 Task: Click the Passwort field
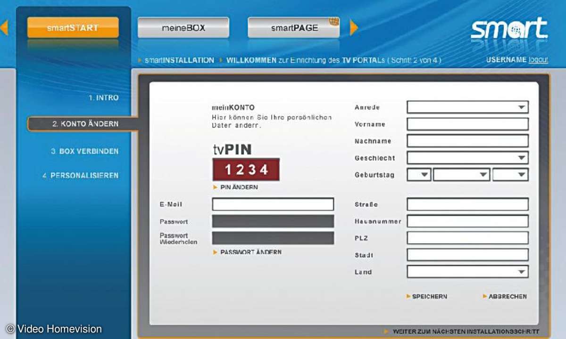pyautogui.click(x=273, y=221)
